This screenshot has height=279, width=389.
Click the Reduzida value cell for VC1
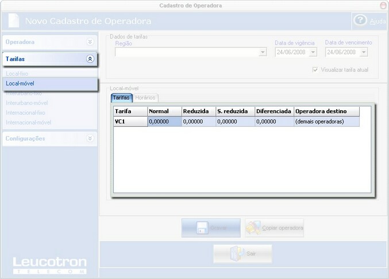199,121
